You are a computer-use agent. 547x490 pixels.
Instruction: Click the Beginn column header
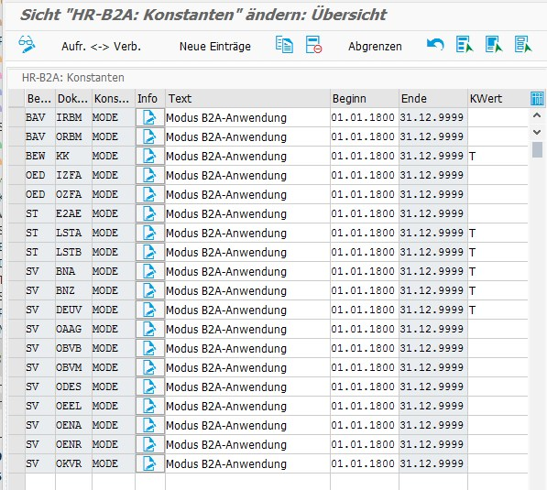click(364, 98)
